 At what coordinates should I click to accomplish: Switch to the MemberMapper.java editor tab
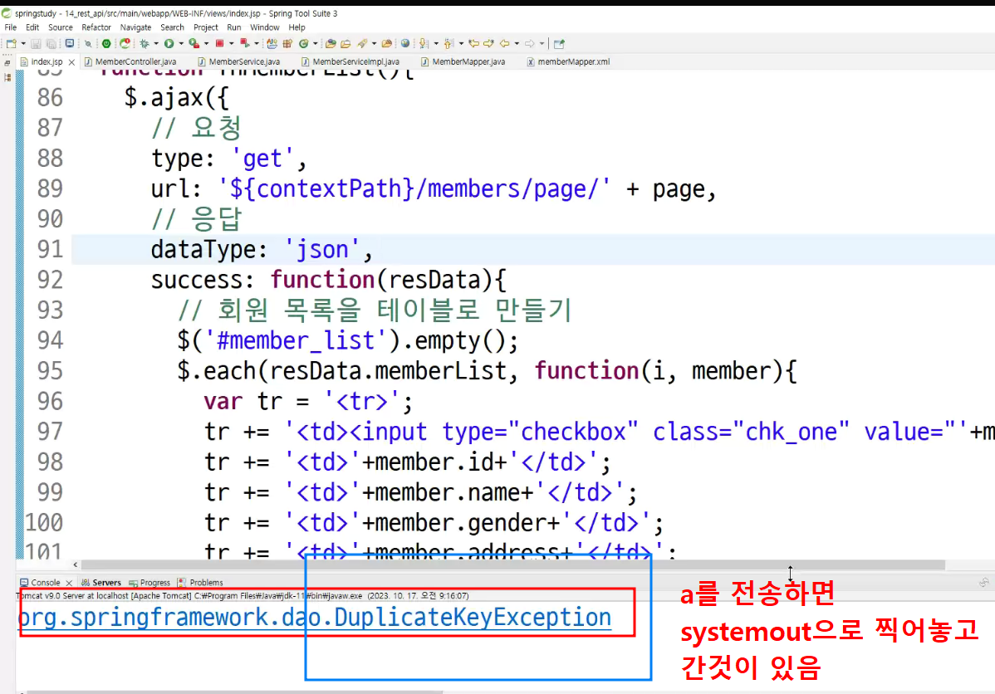pos(463,61)
